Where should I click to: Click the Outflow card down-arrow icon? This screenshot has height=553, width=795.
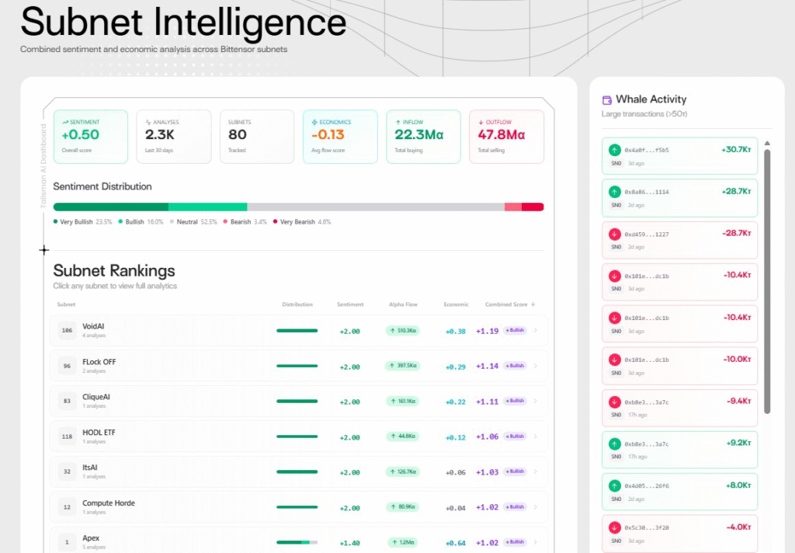[481, 122]
